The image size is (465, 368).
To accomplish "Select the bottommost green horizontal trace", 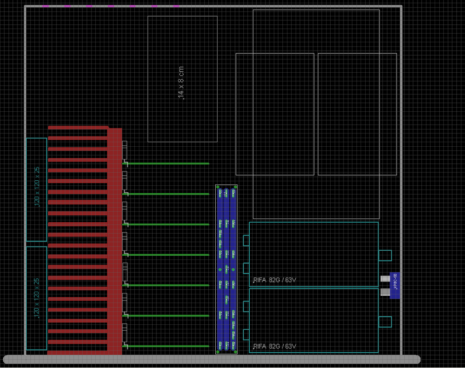I will click(x=166, y=346).
